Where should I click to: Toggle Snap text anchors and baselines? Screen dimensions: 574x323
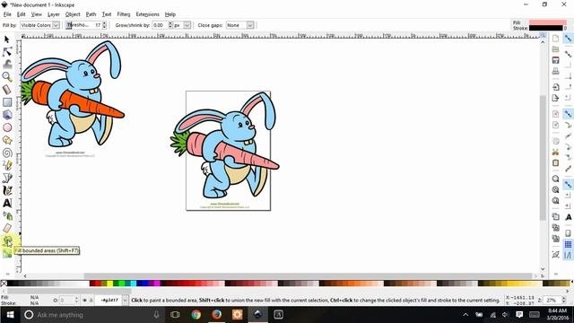click(x=568, y=217)
